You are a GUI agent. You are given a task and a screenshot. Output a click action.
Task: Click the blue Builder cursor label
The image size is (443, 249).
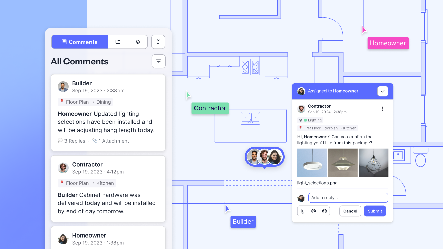click(243, 222)
